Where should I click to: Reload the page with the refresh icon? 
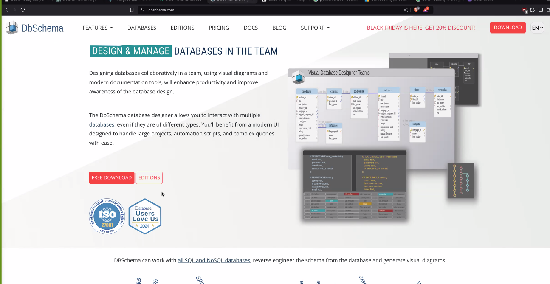tap(23, 10)
